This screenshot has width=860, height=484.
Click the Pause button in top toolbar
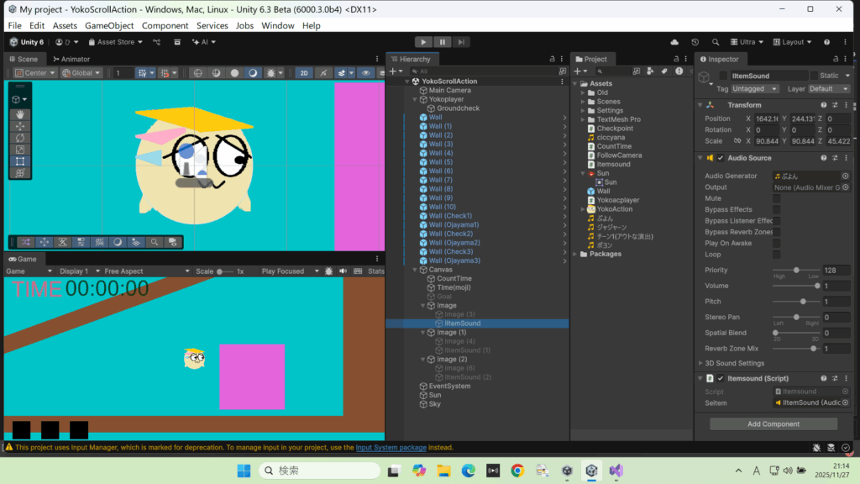point(443,42)
